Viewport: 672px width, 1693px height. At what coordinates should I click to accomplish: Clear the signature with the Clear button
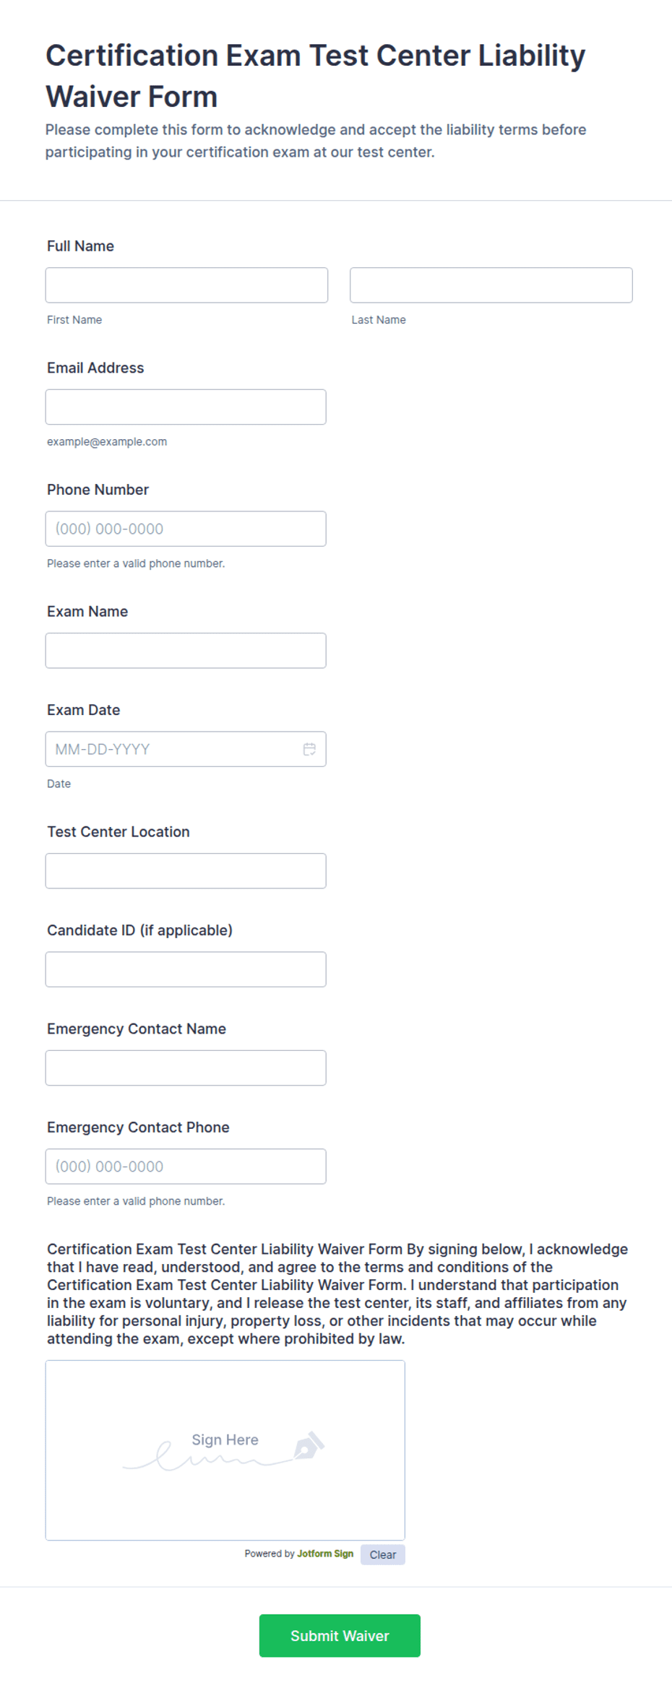click(x=383, y=1555)
